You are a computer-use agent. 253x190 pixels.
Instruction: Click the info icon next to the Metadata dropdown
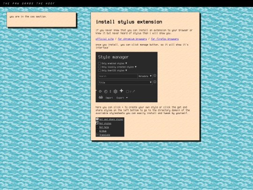pyautogui.click(x=155, y=76)
